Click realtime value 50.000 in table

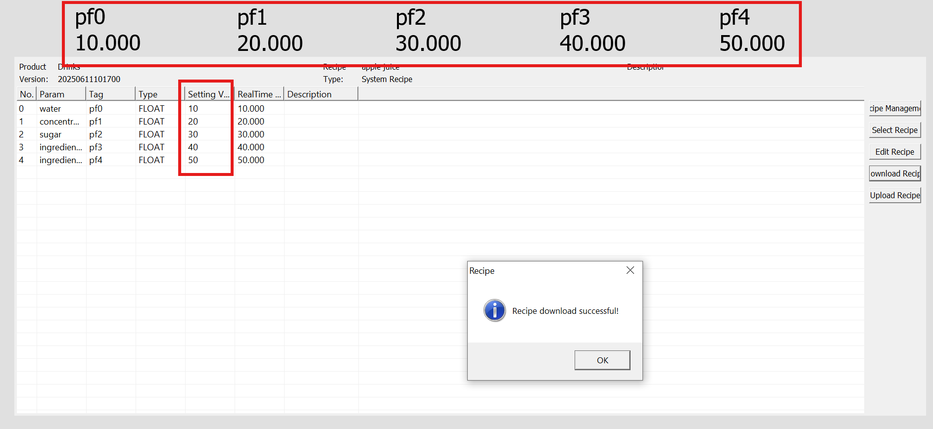pyautogui.click(x=251, y=160)
